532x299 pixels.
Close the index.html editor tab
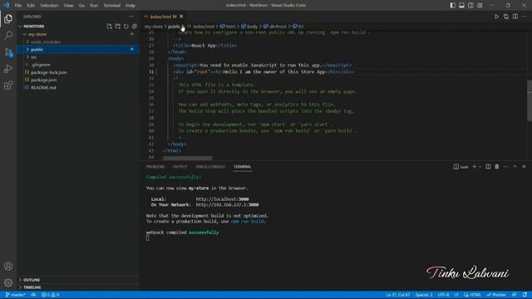(181, 17)
